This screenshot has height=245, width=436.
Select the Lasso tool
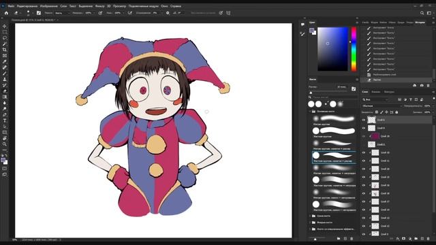[x=5, y=38]
